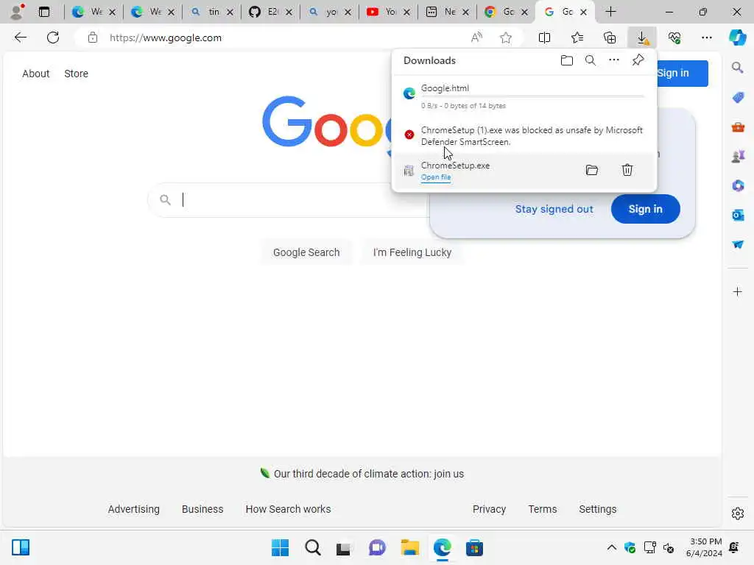Open Windows Start button

280,547
